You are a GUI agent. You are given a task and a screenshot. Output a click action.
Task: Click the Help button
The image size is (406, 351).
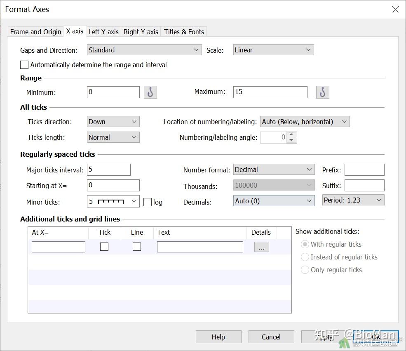click(218, 337)
